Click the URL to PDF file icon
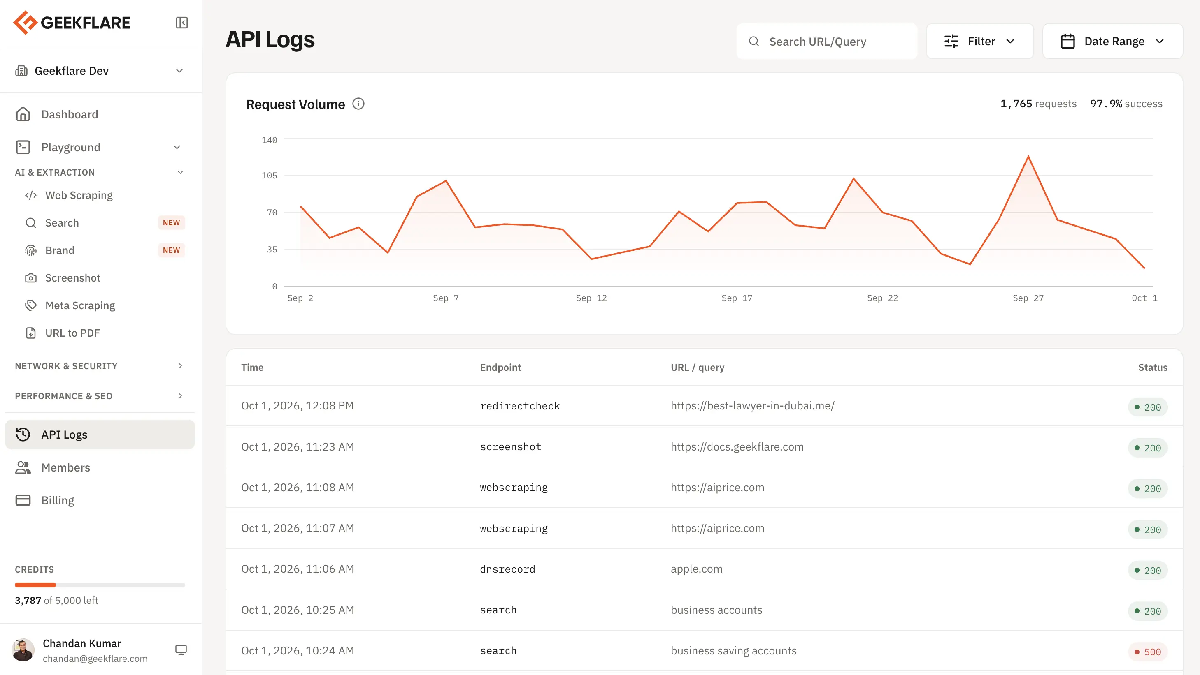Image resolution: width=1200 pixels, height=675 pixels. point(31,333)
